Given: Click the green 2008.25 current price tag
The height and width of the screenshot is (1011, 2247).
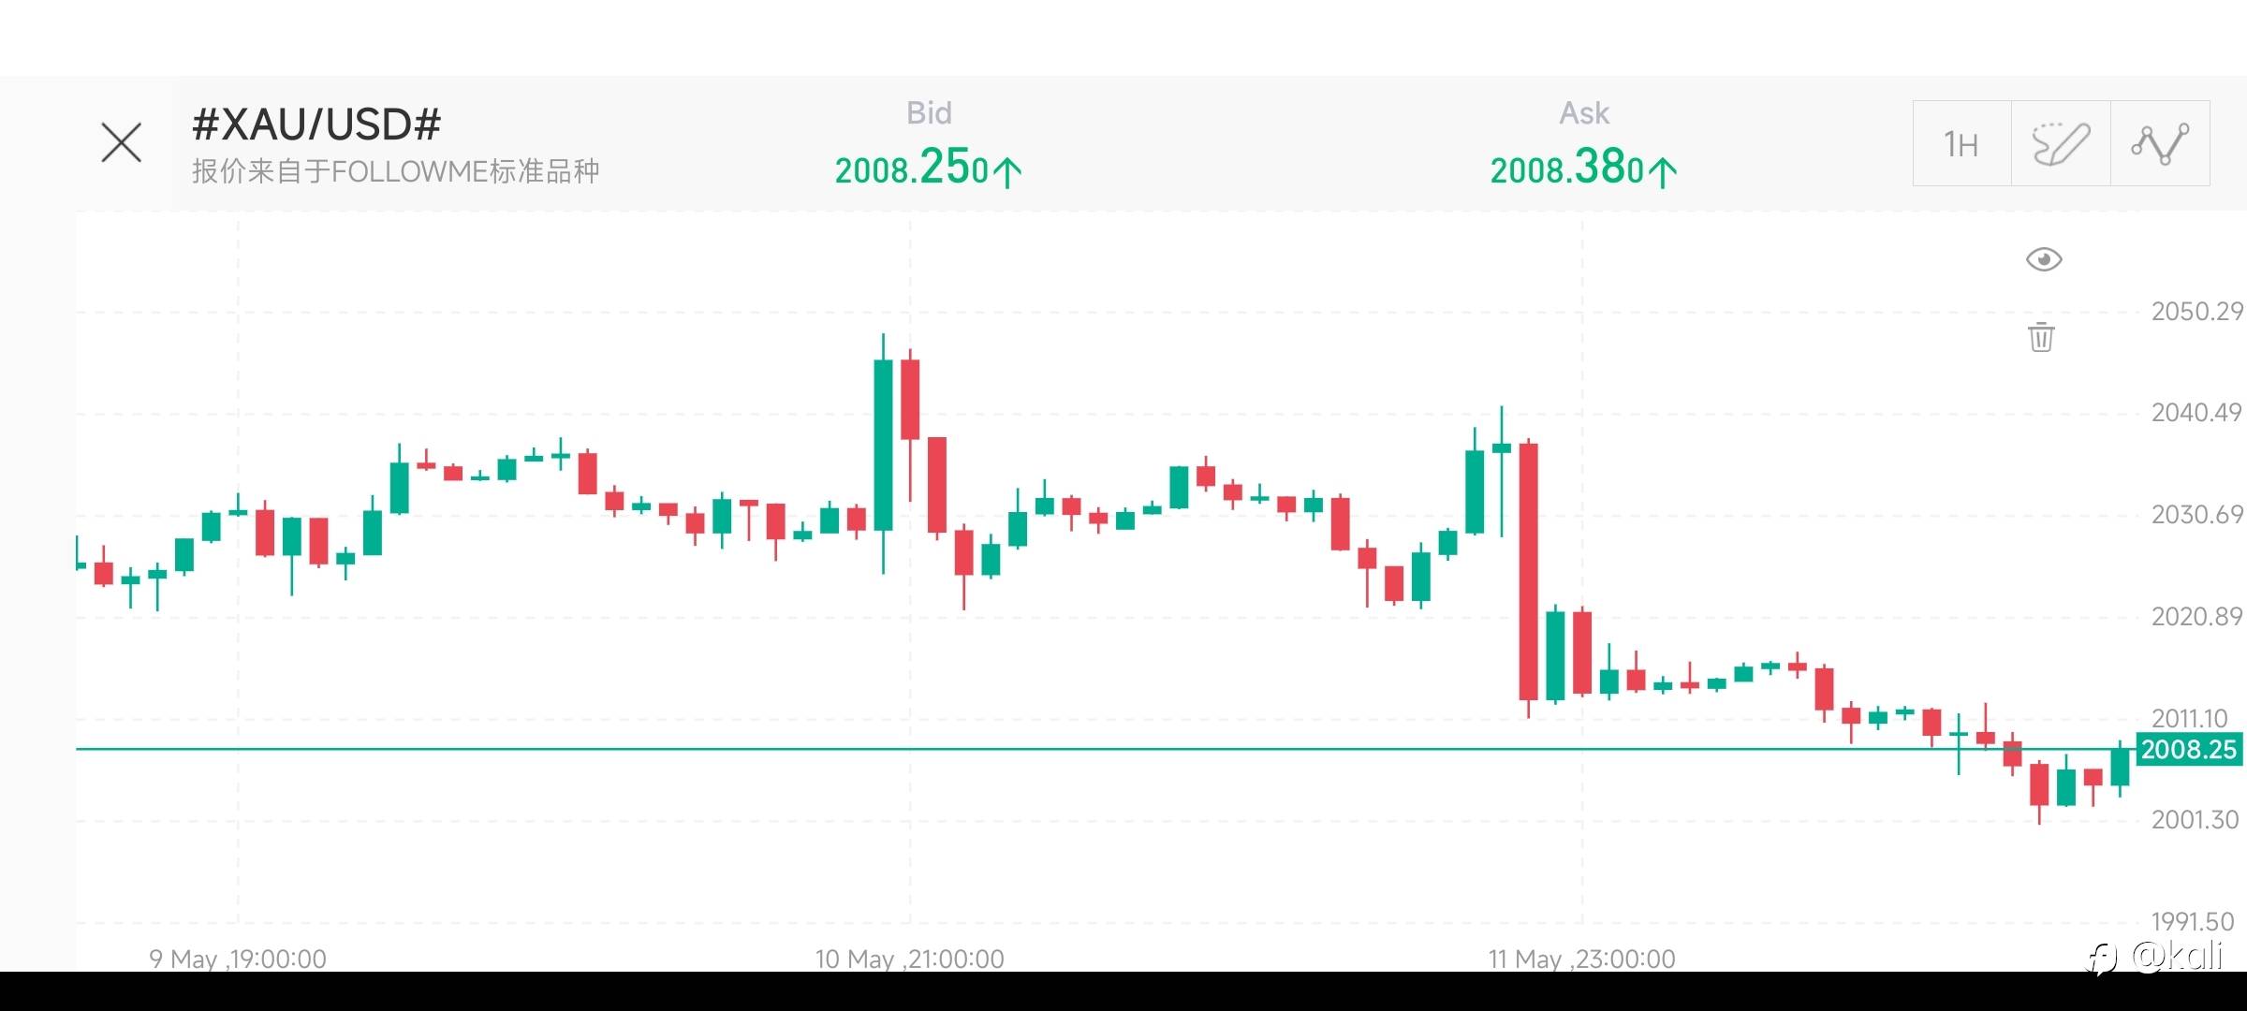Looking at the screenshot, I should [x=2188, y=750].
